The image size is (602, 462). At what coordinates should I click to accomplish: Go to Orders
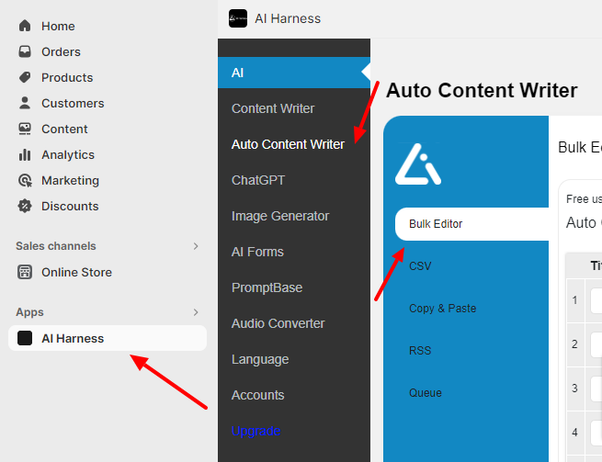click(61, 51)
